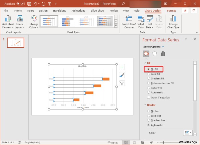Select the Effects pentagon icon
Image resolution: width=200 pixels, height=145 pixels.
(155, 53)
